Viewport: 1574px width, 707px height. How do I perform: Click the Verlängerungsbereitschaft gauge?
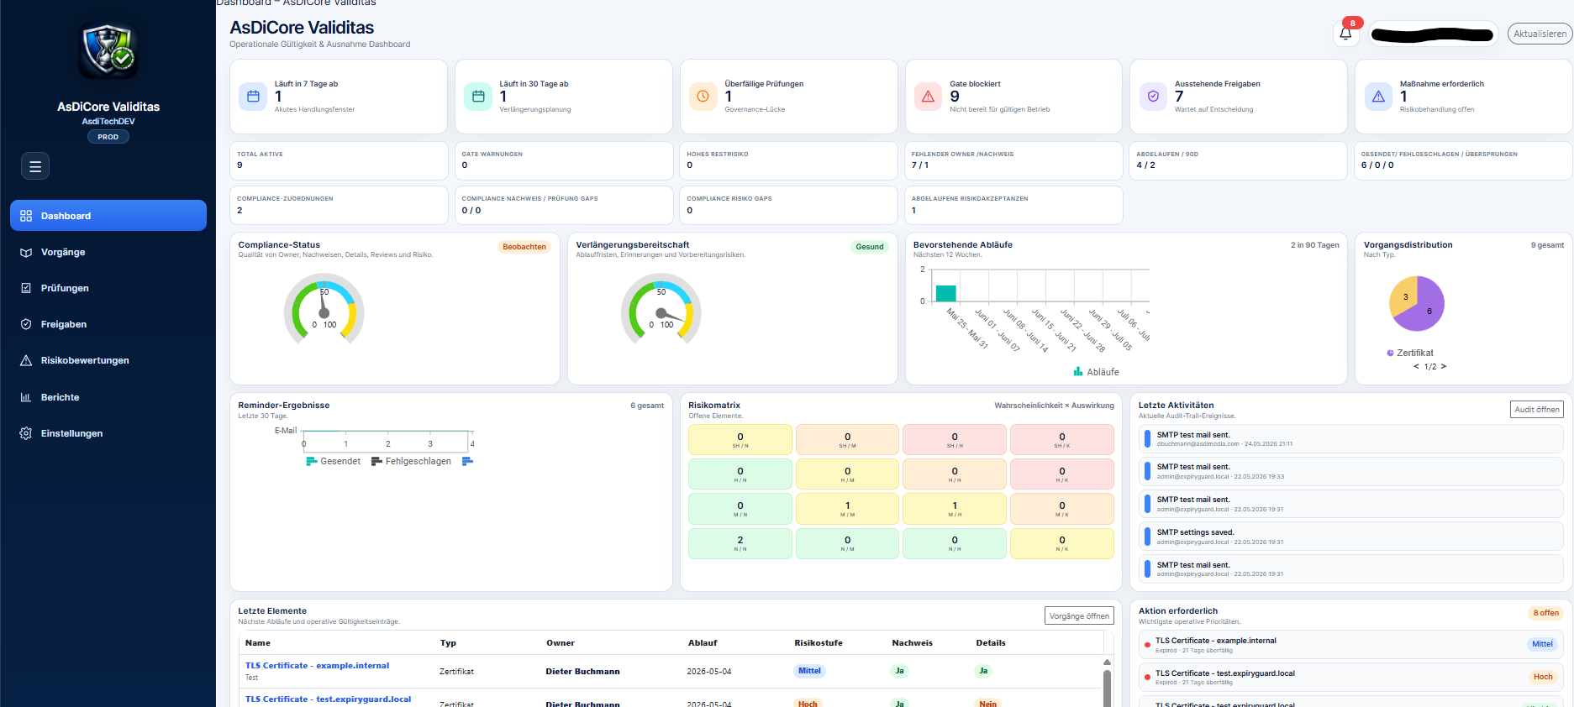pos(661,309)
